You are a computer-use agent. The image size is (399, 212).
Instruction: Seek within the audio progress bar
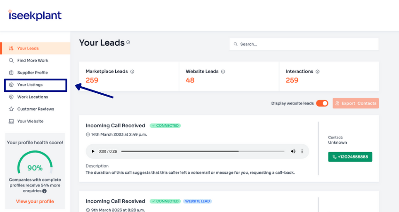[x=202, y=151]
